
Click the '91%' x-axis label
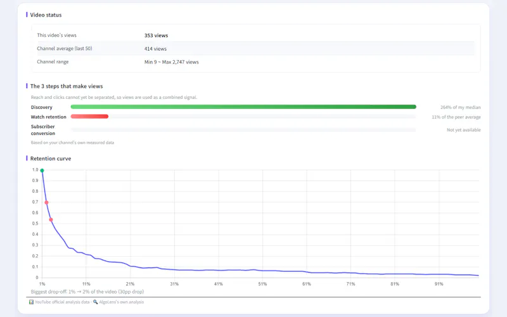439,284
